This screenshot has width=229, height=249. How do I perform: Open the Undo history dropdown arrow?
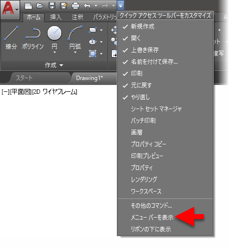pyautogui.click(x=96, y=6)
